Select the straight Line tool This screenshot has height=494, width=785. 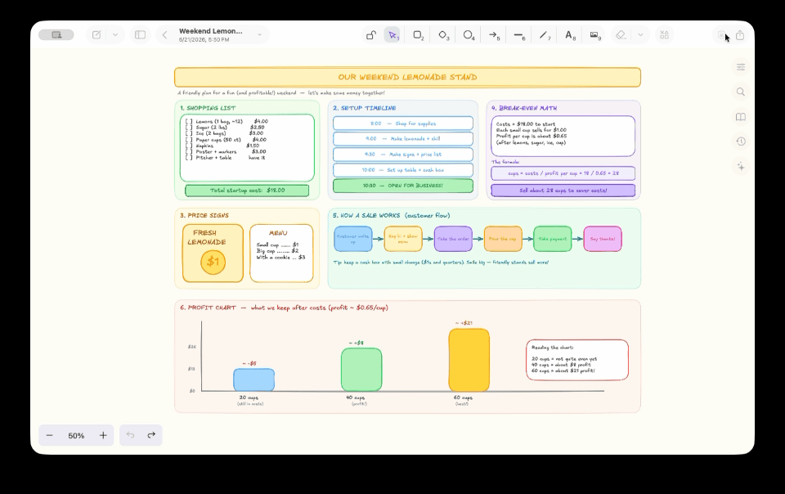519,35
